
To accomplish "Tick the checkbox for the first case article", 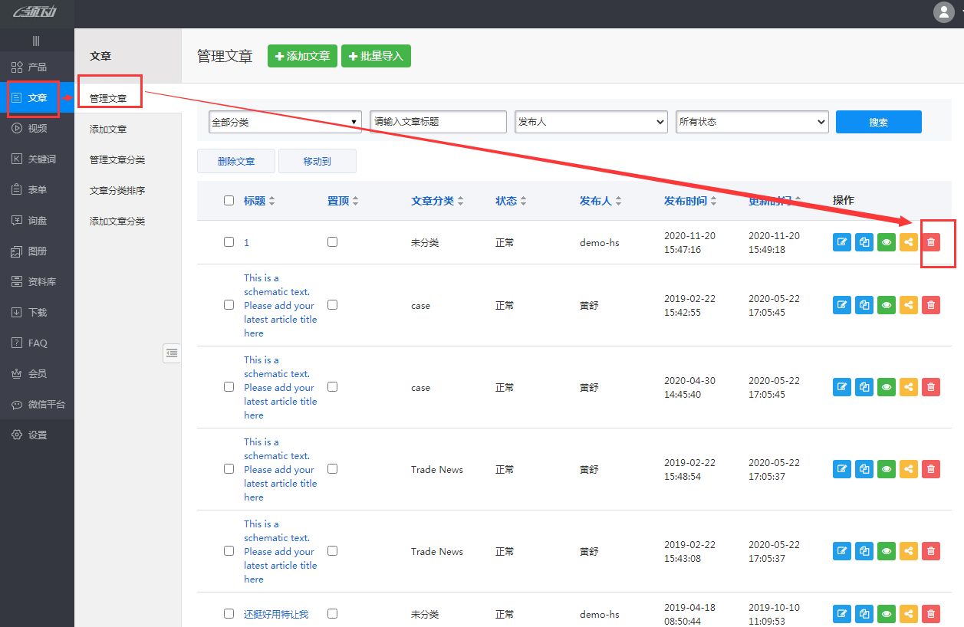I will click(x=228, y=304).
